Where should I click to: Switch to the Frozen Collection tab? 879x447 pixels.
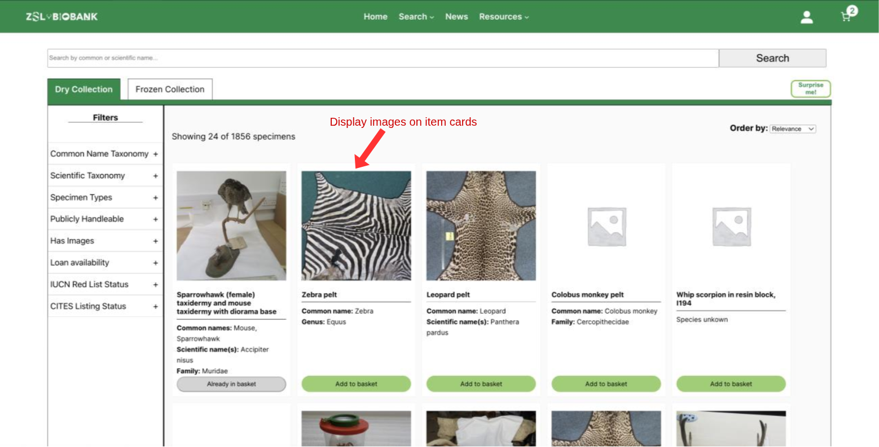click(x=170, y=89)
